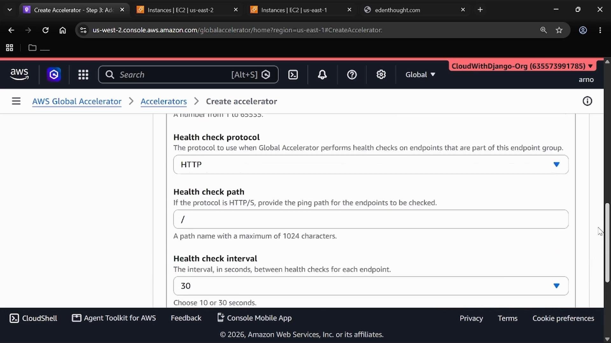Click the browser back arrow
Image resolution: width=611 pixels, height=343 pixels.
[x=11, y=30]
